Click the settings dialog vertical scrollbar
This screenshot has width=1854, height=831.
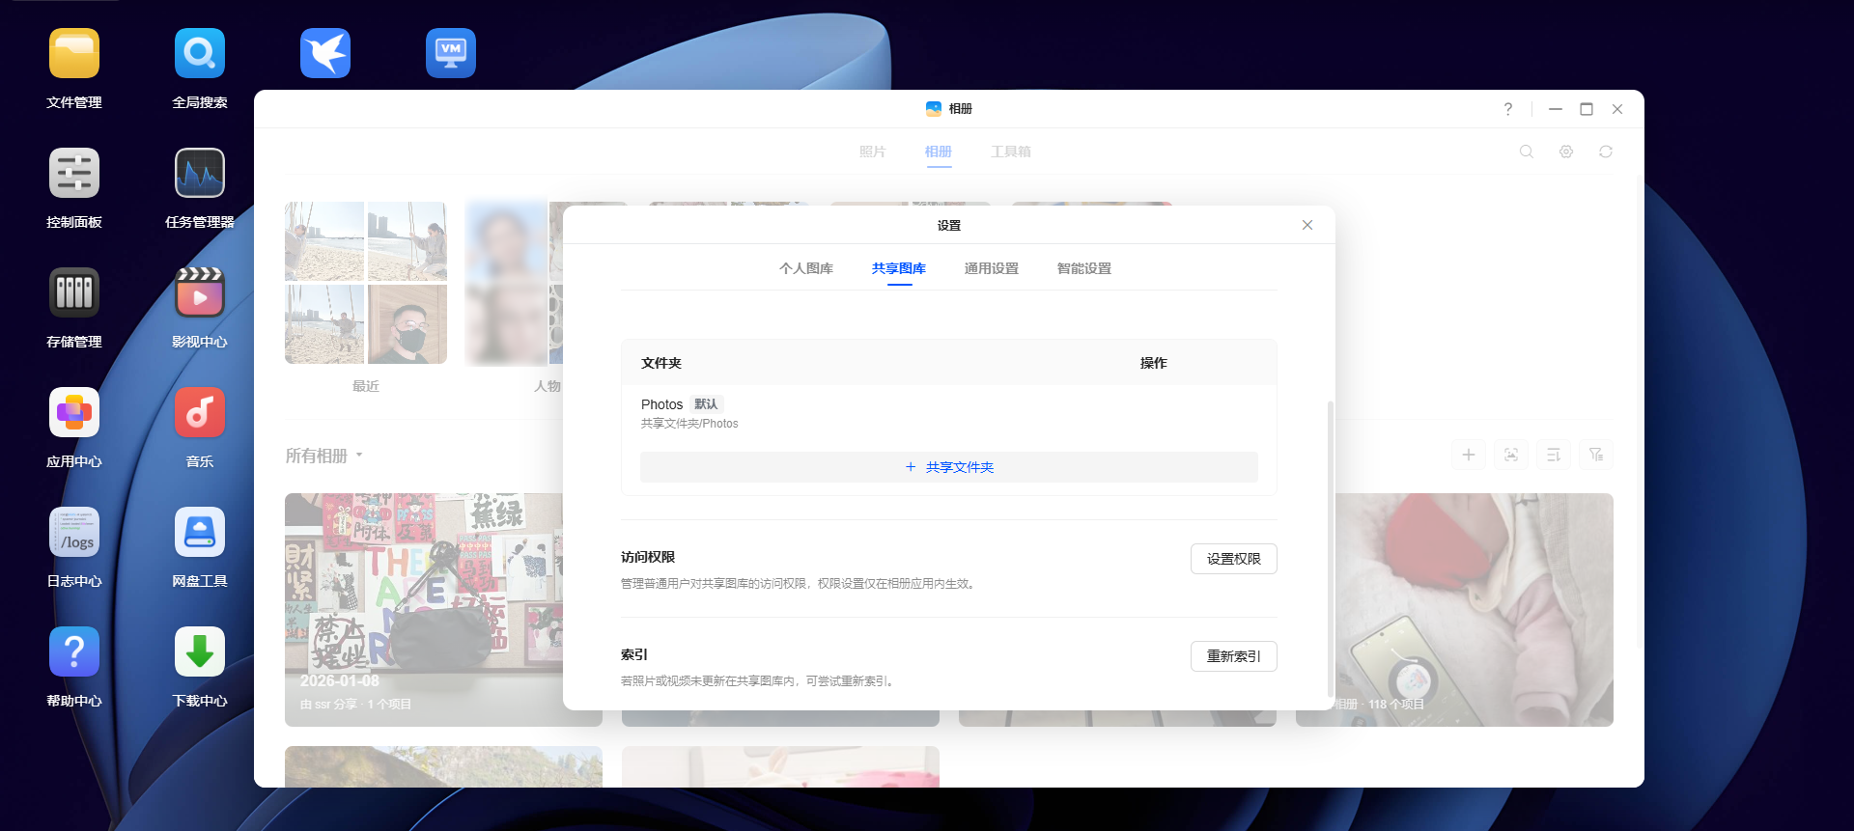pos(1331,548)
